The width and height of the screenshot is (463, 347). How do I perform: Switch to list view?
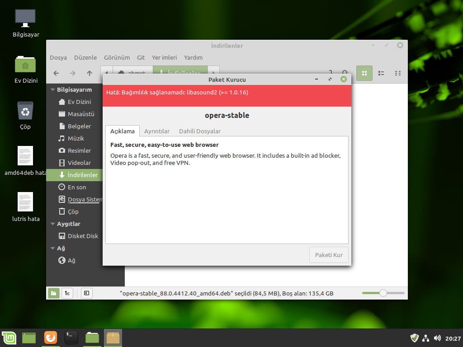pyautogui.click(x=381, y=73)
